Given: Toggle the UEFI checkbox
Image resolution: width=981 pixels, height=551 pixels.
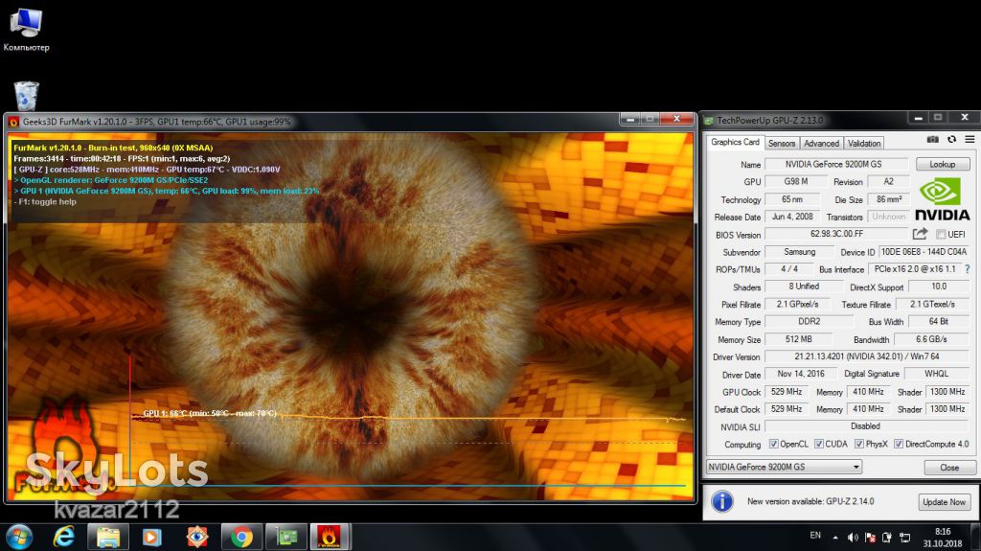Looking at the screenshot, I should (x=941, y=234).
